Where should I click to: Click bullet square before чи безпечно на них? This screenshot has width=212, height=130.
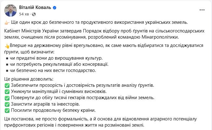tap(7, 70)
